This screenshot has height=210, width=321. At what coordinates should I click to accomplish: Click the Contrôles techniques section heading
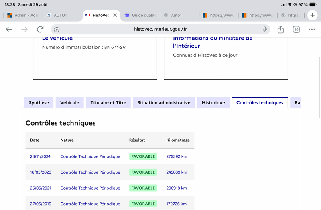61,123
